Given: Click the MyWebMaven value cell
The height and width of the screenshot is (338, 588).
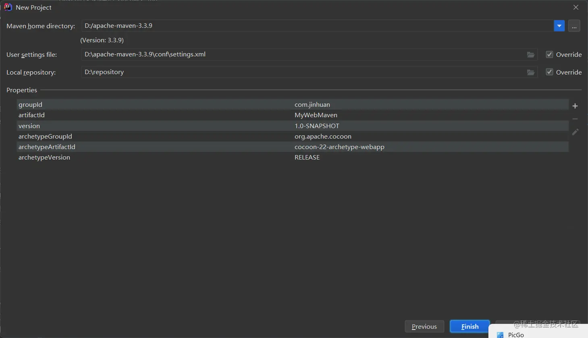Looking at the screenshot, I should click(316, 115).
